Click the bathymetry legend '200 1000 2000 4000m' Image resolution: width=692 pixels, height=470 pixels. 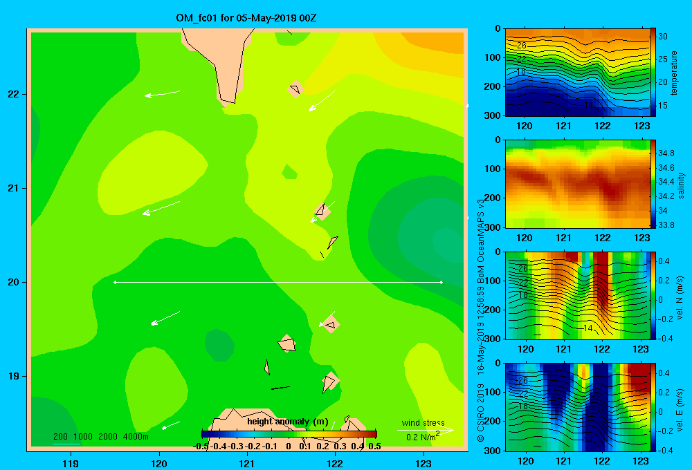point(100,437)
